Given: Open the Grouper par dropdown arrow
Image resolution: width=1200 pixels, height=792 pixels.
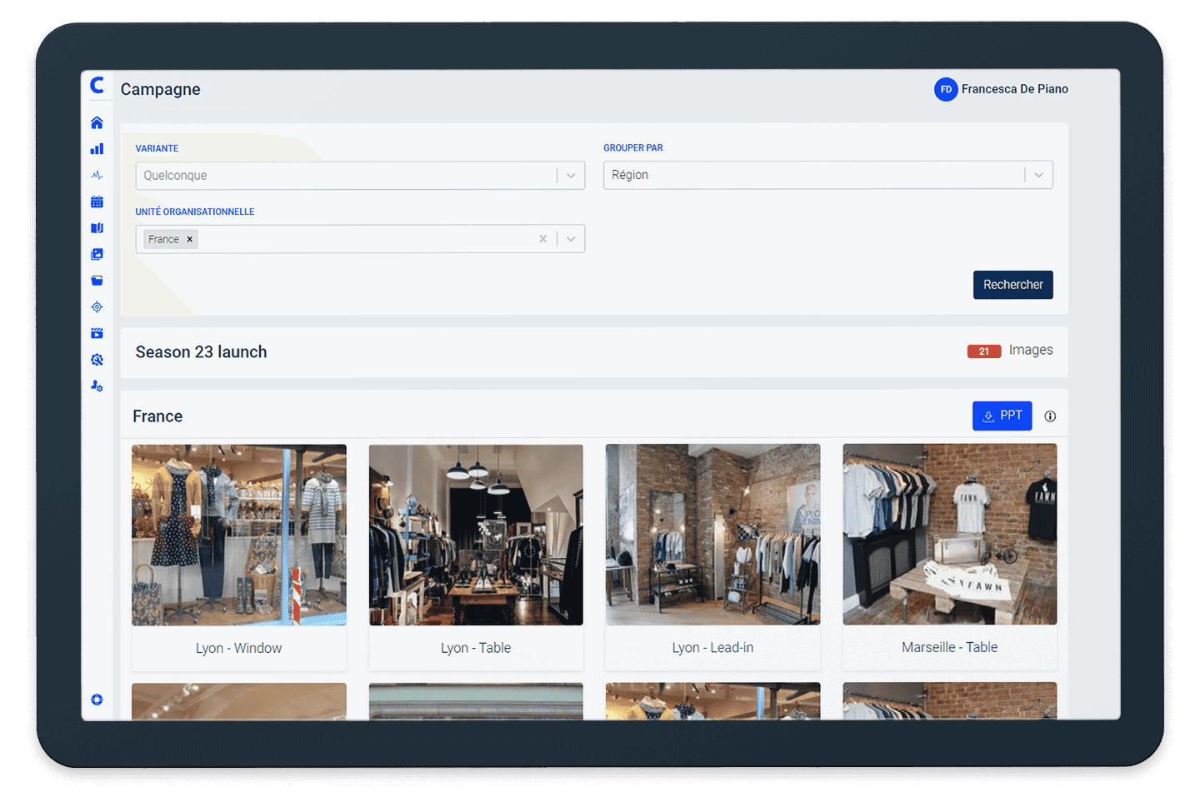Looking at the screenshot, I should point(1038,175).
